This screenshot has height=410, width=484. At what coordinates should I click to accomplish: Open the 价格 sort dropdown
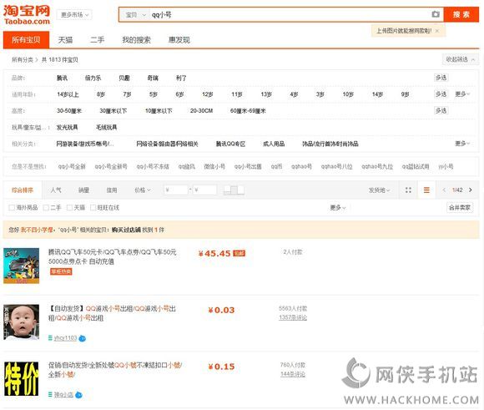pos(143,190)
